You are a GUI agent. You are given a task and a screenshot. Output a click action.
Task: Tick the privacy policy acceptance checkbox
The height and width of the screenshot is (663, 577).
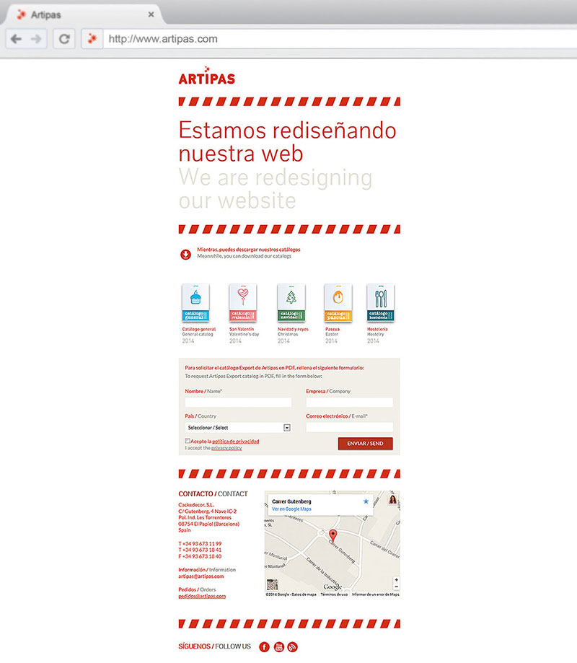tap(188, 440)
